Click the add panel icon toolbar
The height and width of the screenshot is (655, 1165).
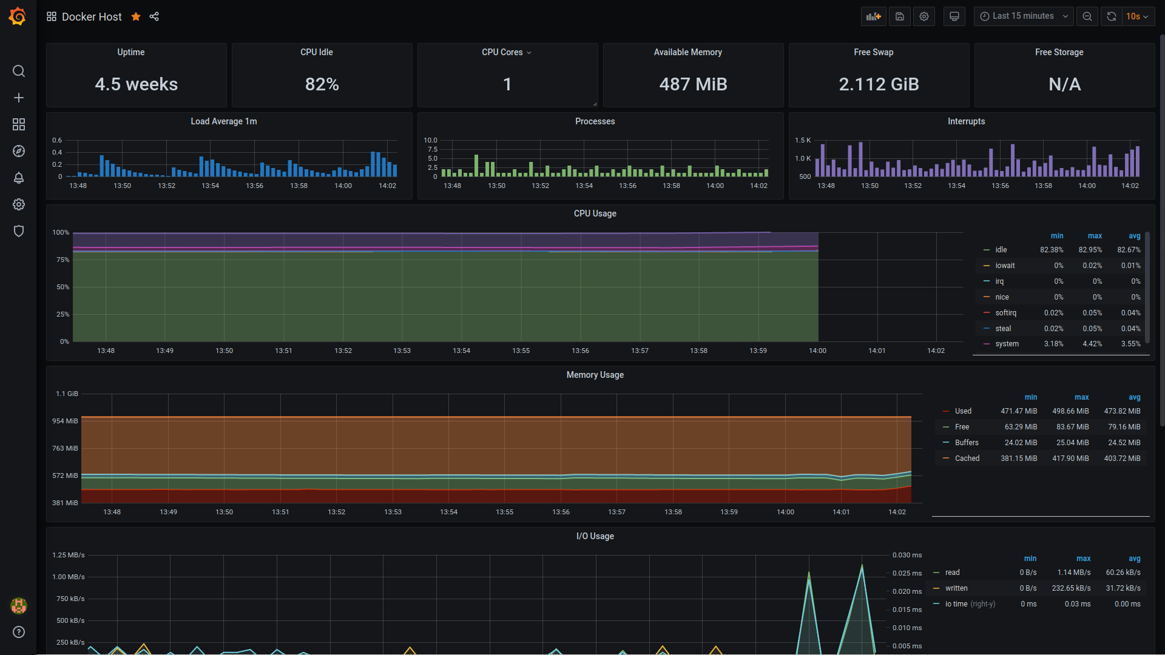click(873, 17)
